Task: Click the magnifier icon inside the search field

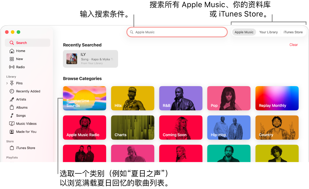Action: coord(132,32)
